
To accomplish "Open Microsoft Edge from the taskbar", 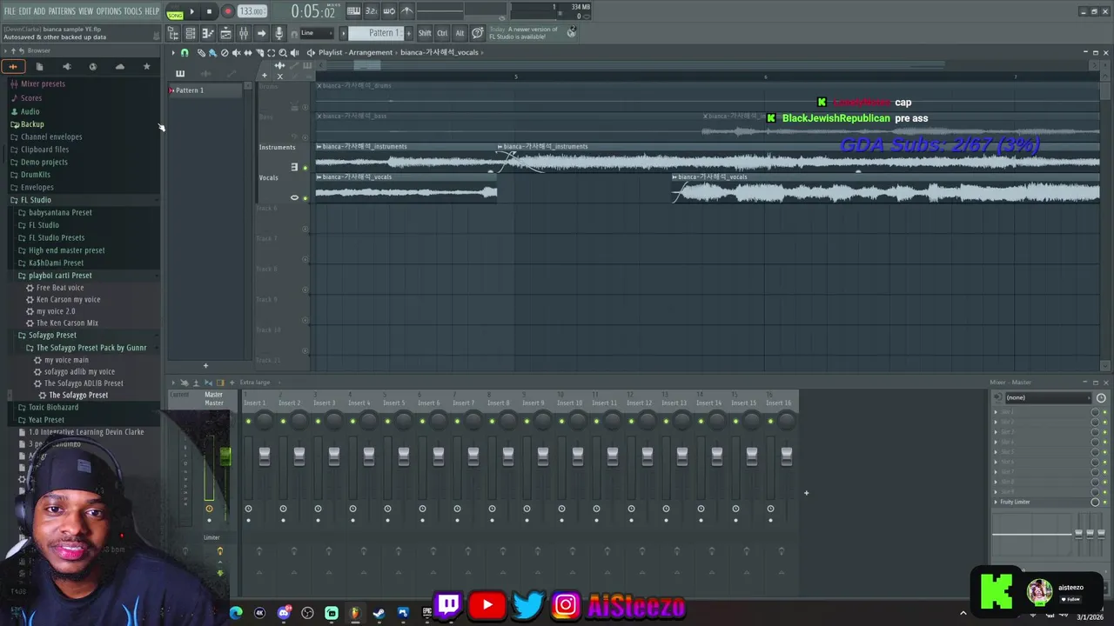I will click(236, 613).
